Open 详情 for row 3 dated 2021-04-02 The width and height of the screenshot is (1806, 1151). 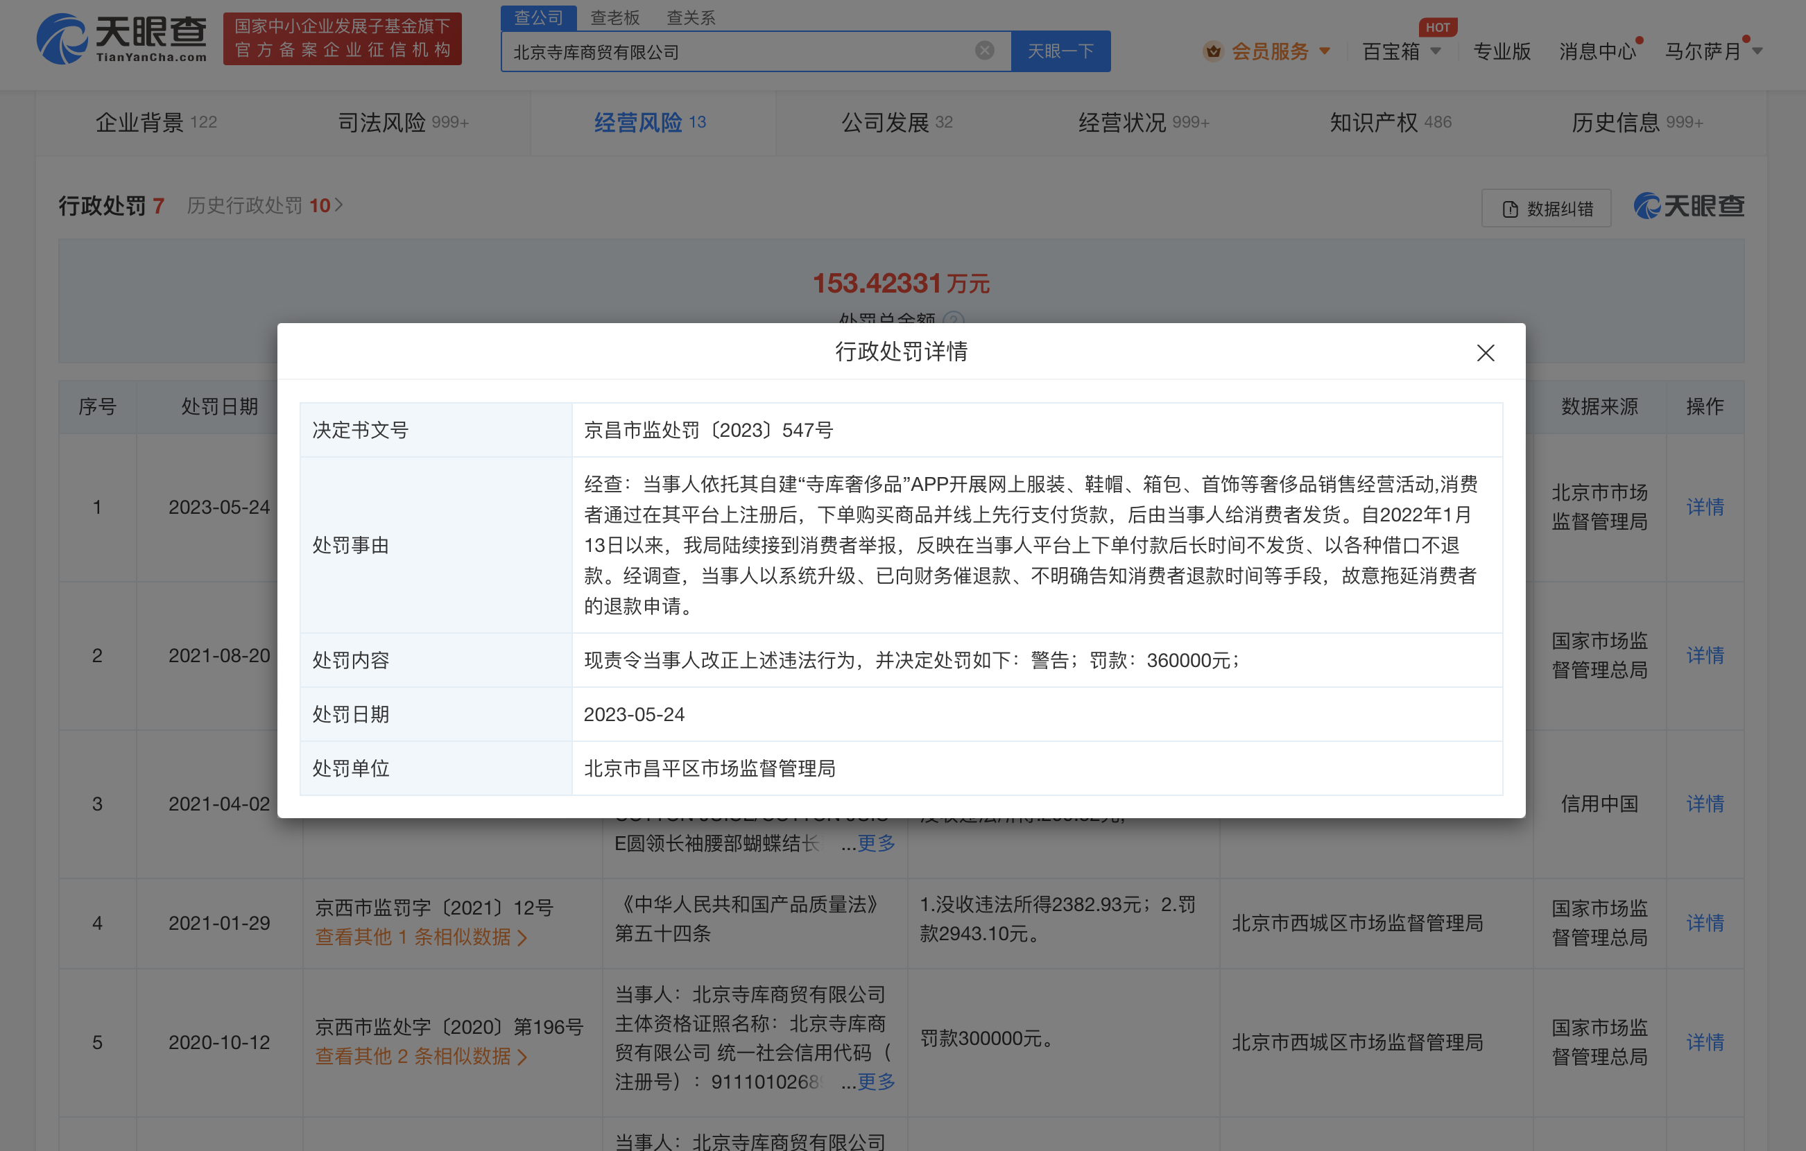[1705, 804]
